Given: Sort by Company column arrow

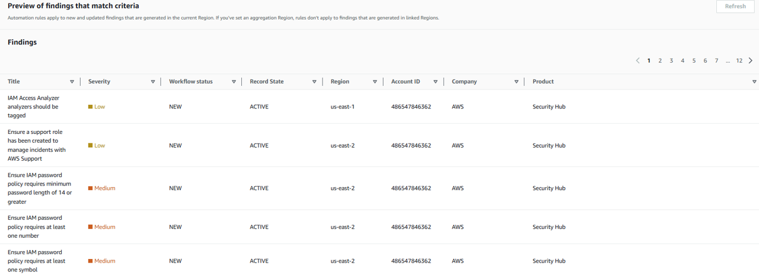Looking at the screenshot, I should 516,82.
